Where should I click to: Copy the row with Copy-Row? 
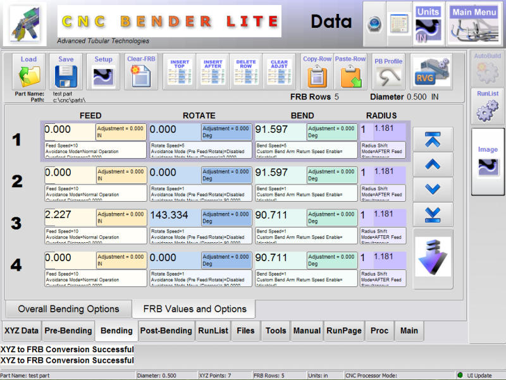(x=317, y=71)
